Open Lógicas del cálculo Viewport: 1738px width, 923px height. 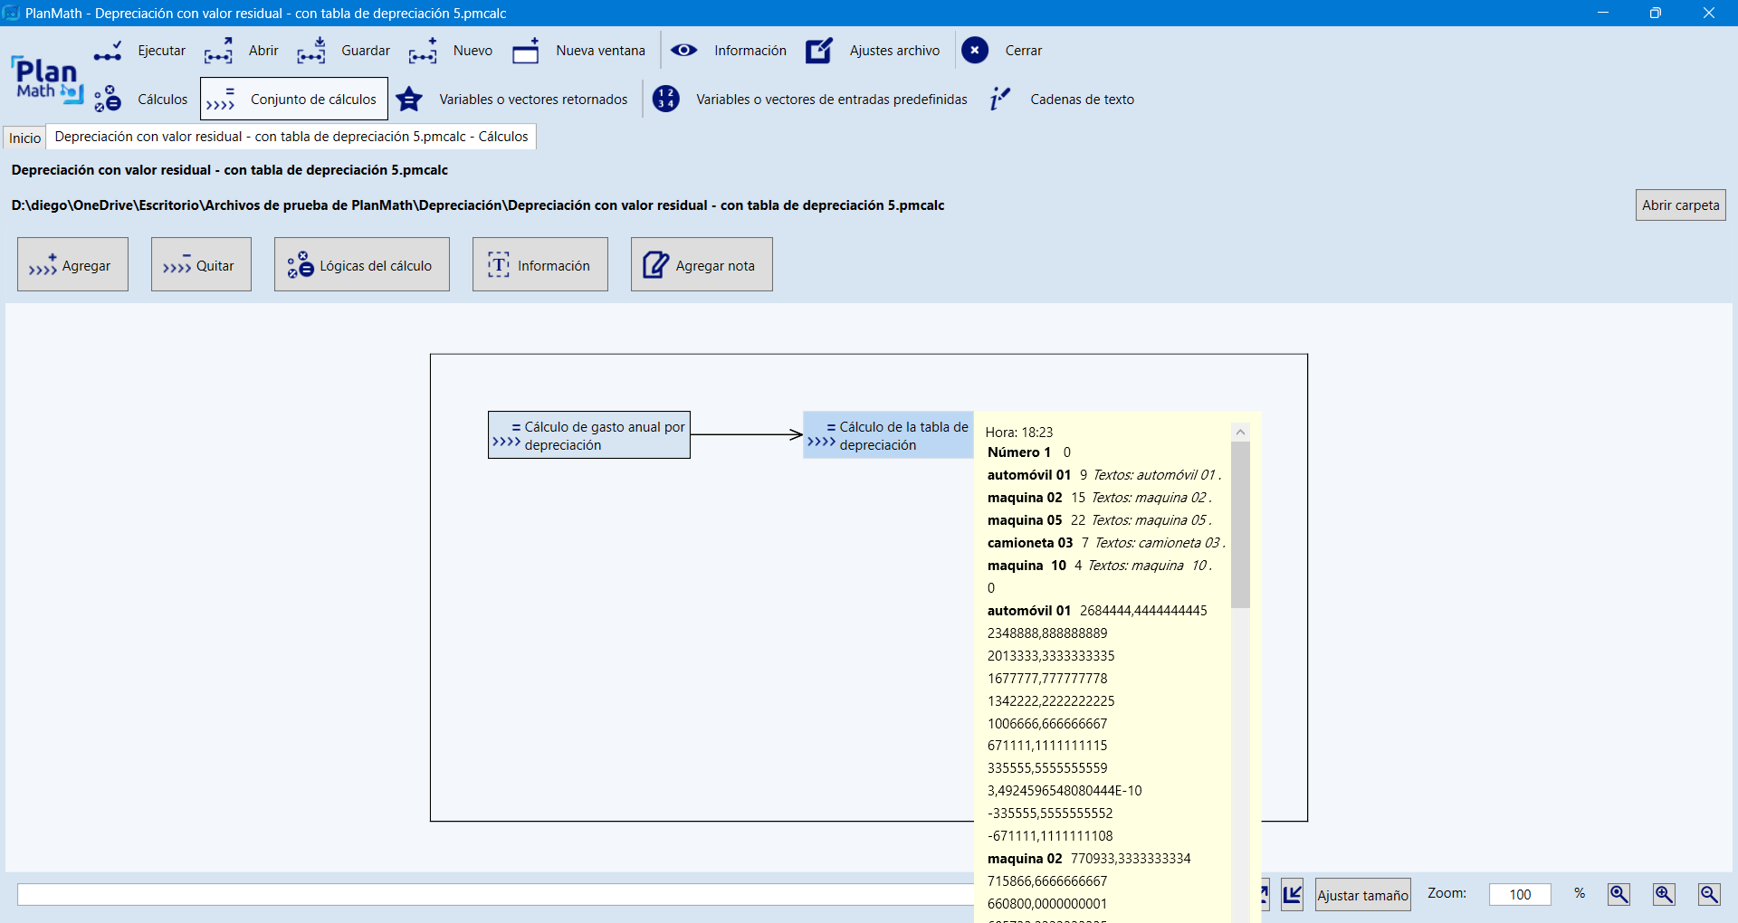pyautogui.click(x=361, y=265)
